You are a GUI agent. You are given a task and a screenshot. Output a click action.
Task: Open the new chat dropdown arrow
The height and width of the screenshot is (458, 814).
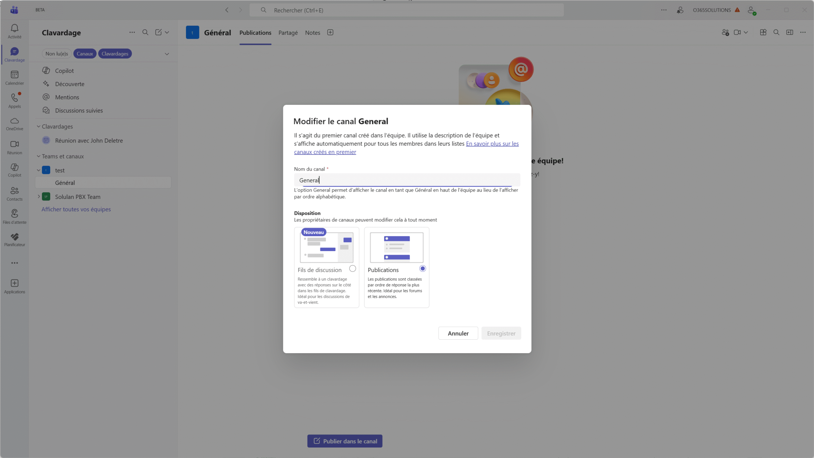(167, 32)
